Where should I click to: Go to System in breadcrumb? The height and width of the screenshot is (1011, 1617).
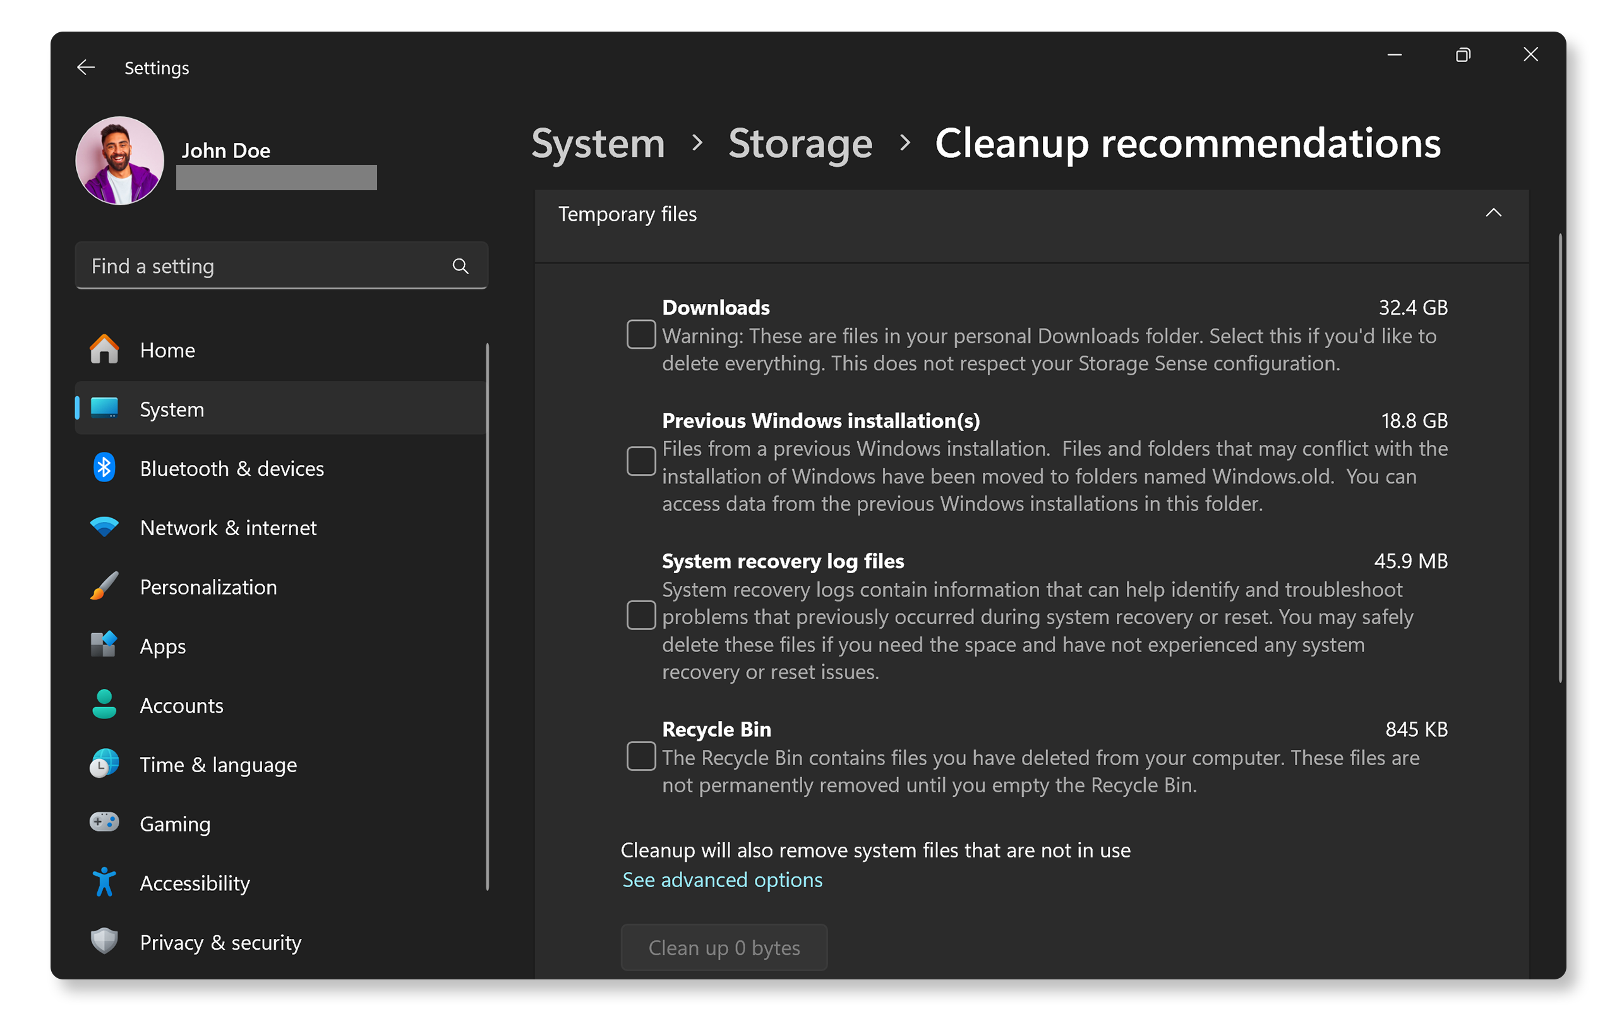click(x=598, y=143)
